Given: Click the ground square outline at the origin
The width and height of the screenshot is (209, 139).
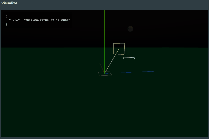Looking at the screenshot, I should (x=105, y=74).
